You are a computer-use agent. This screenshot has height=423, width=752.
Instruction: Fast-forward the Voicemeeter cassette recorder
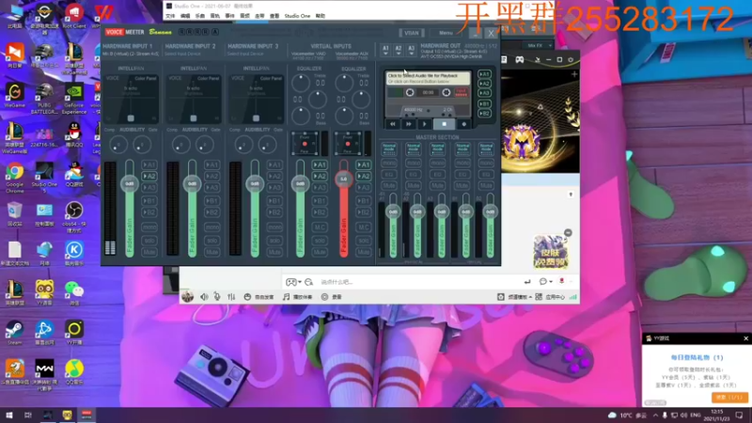[409, 124]
